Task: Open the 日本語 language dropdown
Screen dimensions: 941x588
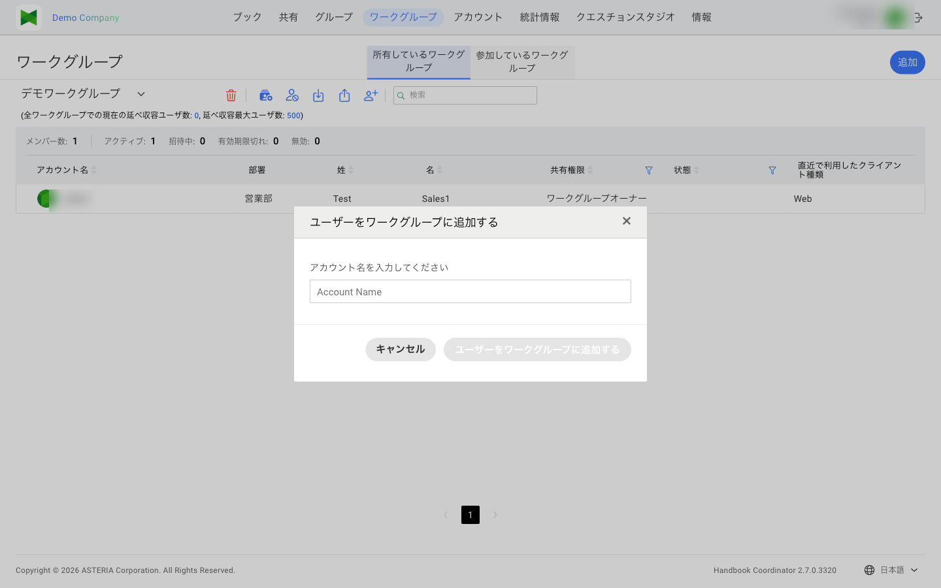Action: (899, 570)
